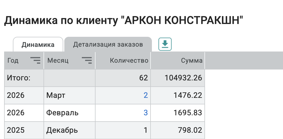Click the 1695.83 sum cell

click(x=188, y=113)
